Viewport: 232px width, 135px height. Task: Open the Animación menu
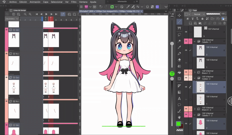coord(35,2)
